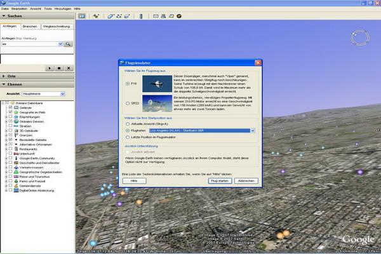Viewport: 381px width, 254px height.
Task: Click the Globales Denken globe icon
Action: click(x=16, y=121)
